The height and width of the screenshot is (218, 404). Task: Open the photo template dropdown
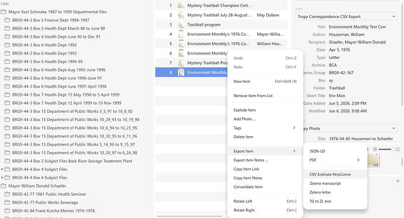tap(350, 129)
